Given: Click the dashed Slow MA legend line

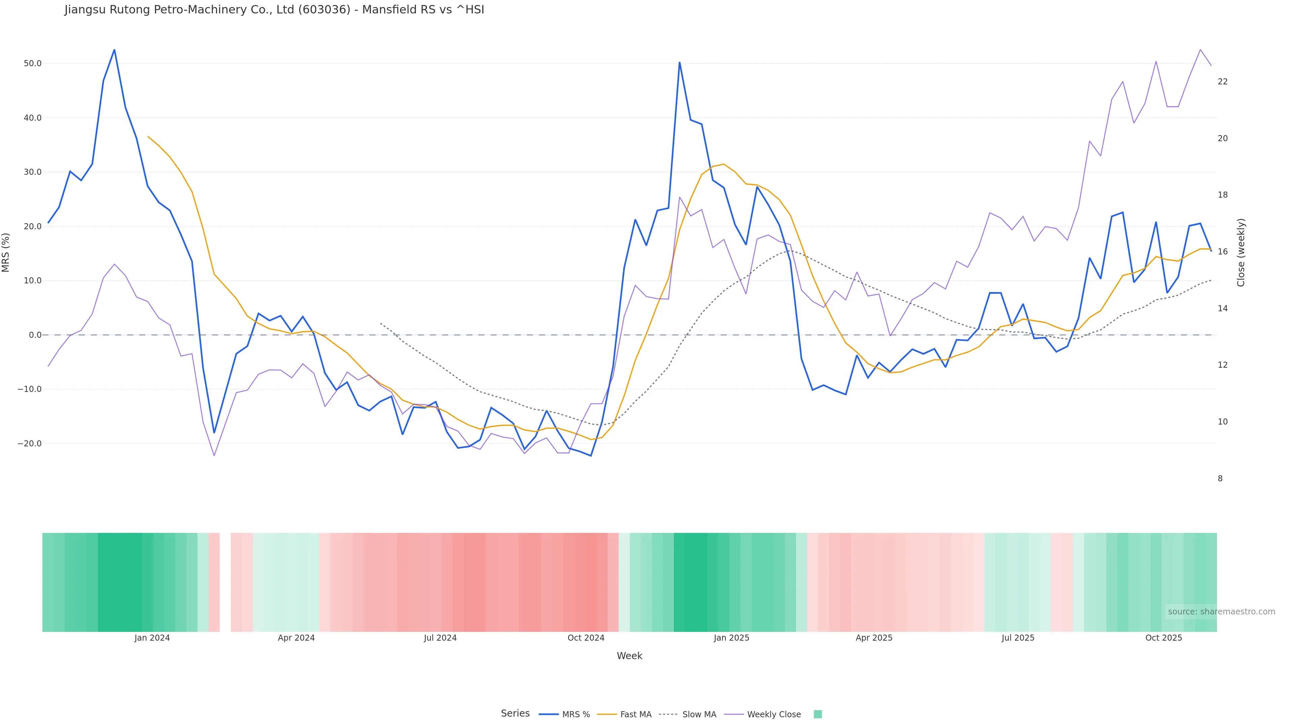Looking at the screenshot, I should (x=668, y=715).
